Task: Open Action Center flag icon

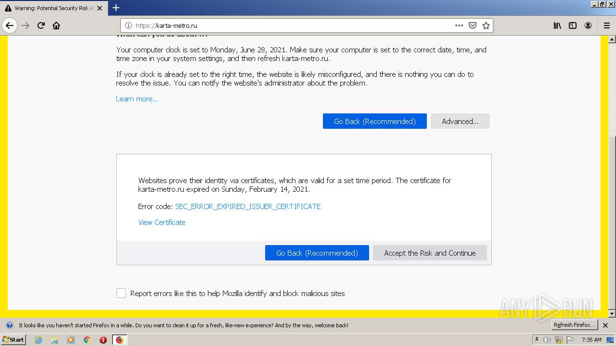Action: (570, 340)
